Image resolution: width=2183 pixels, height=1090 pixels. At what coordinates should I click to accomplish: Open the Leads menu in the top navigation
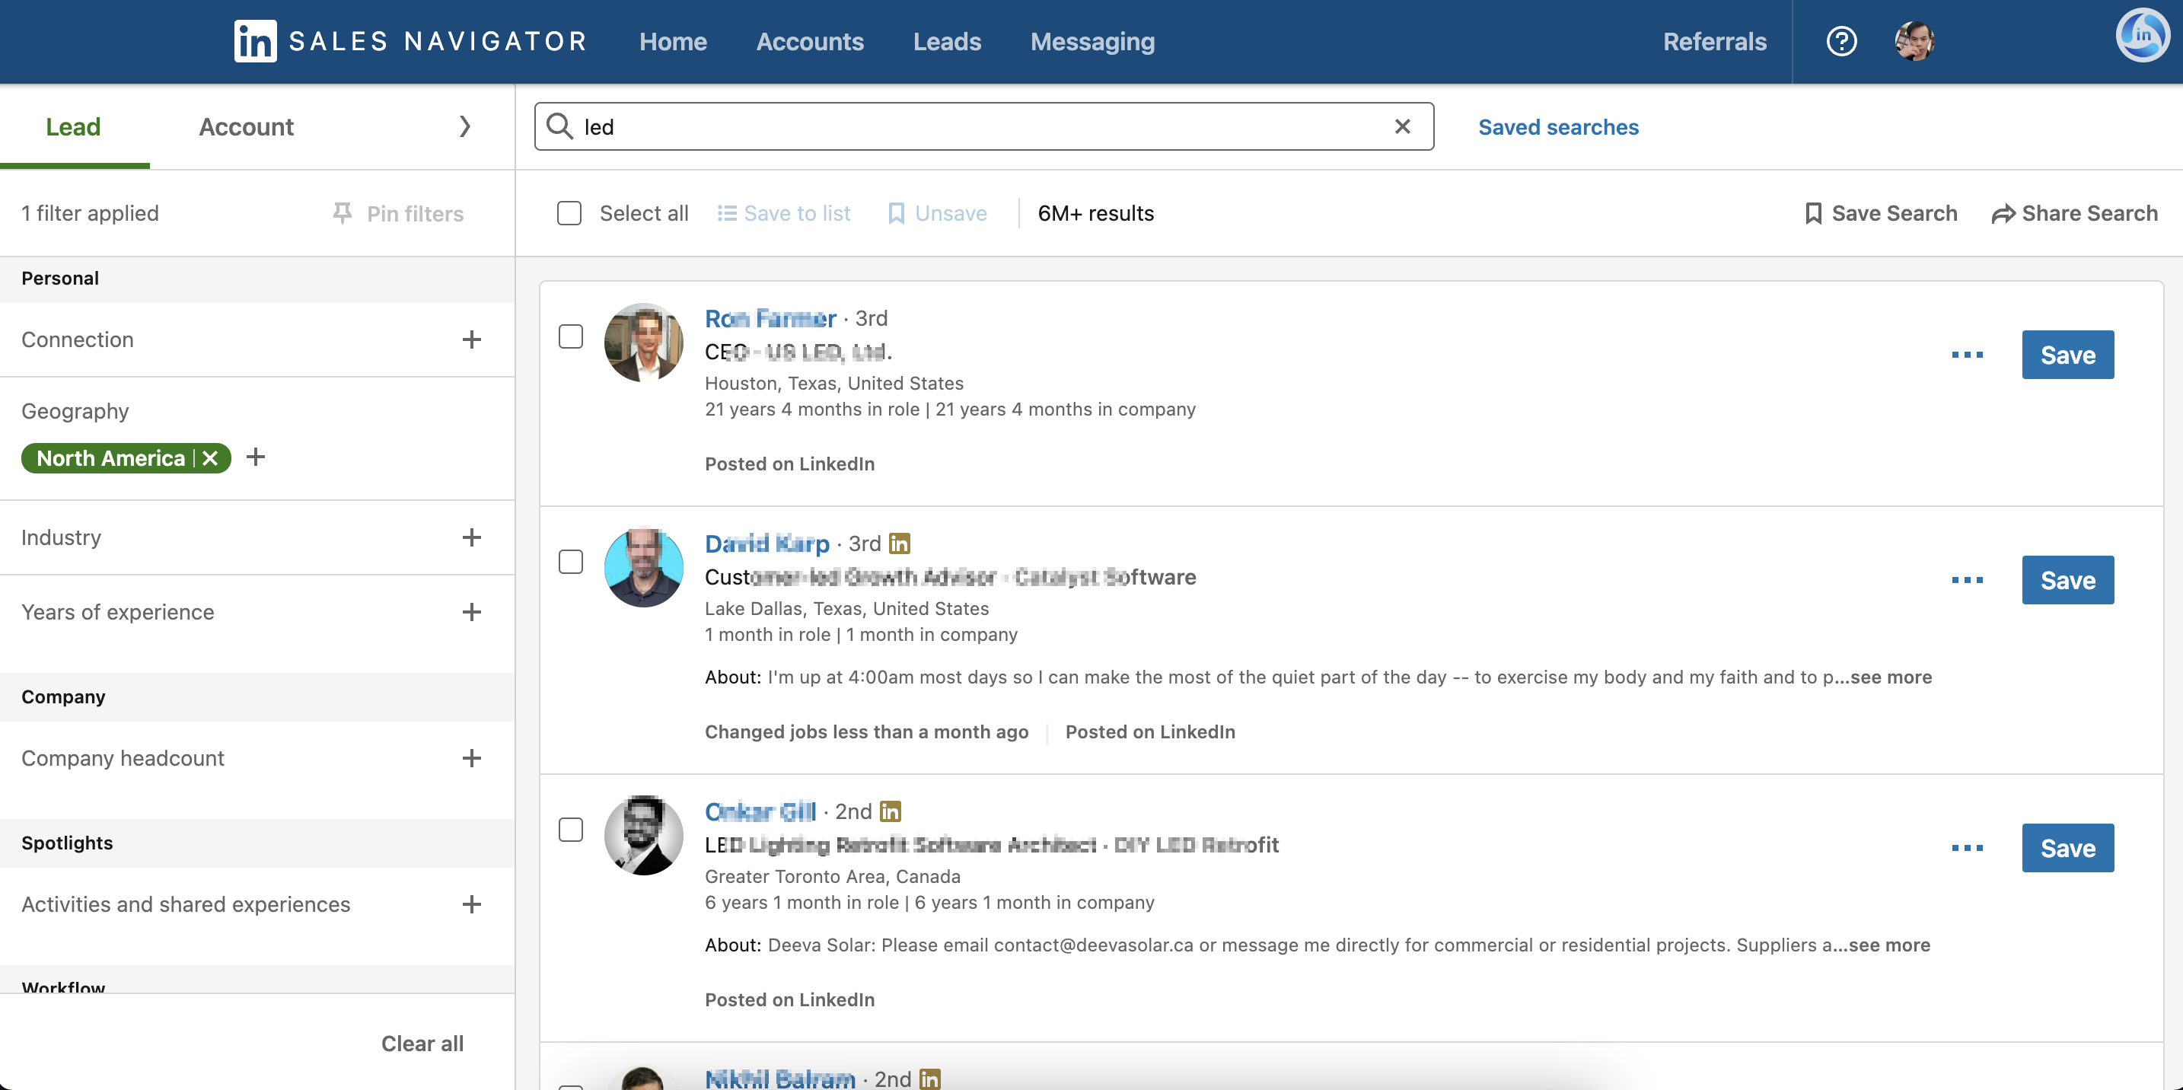[x=947, y=40]
